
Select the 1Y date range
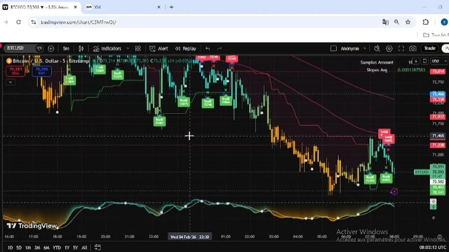tap(67, 248)
